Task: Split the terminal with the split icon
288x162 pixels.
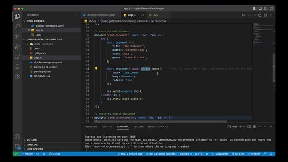Action: 249,126
